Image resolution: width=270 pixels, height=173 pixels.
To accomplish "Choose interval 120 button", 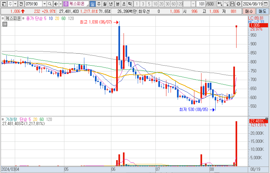I will (180, 4).
